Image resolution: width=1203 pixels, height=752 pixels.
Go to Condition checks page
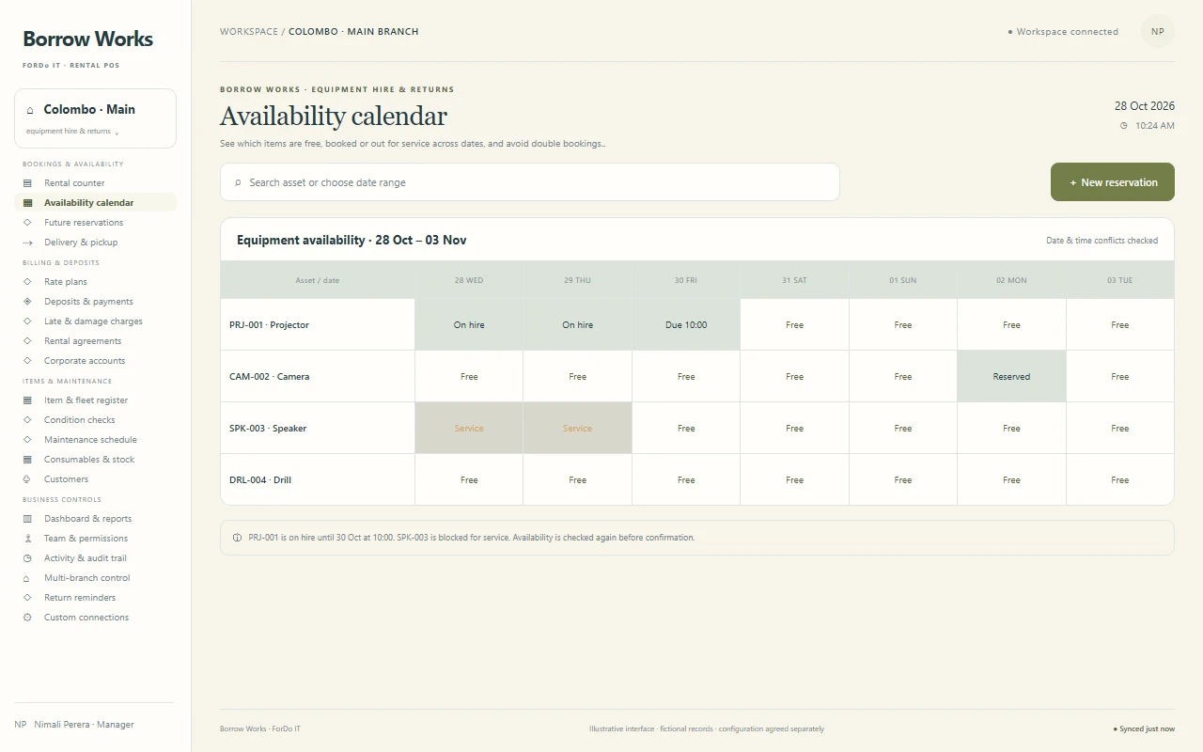pos(95,420)
